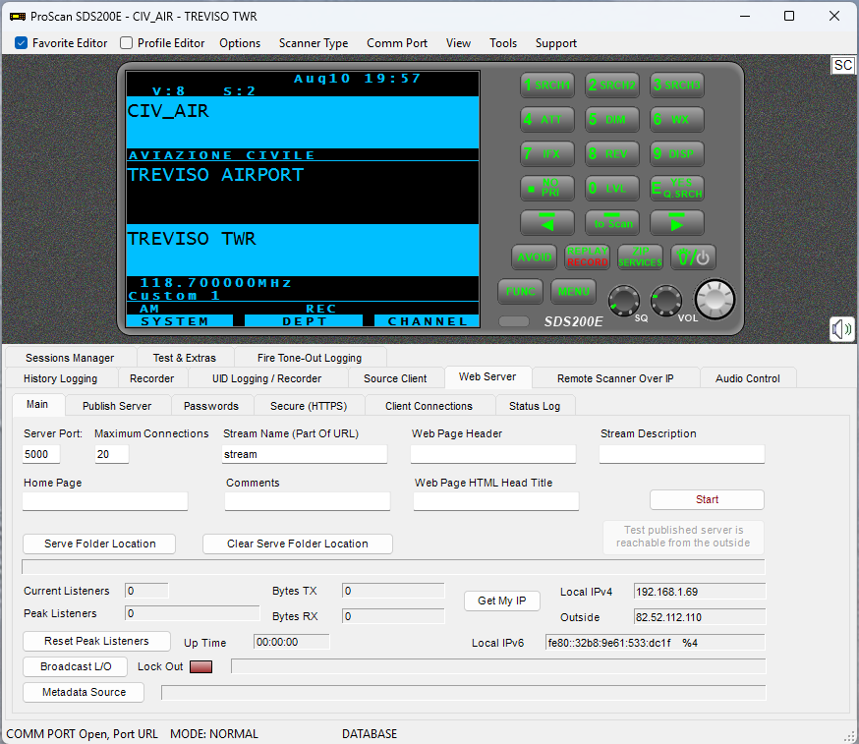Switch to the Sessions Manager tab
This screenshot has width=859, height=744.
[x=70, y=358]
